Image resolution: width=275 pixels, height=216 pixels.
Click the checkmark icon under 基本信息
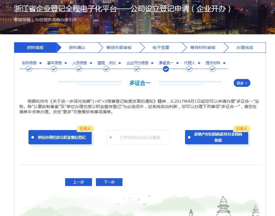(x=54, y=69)
